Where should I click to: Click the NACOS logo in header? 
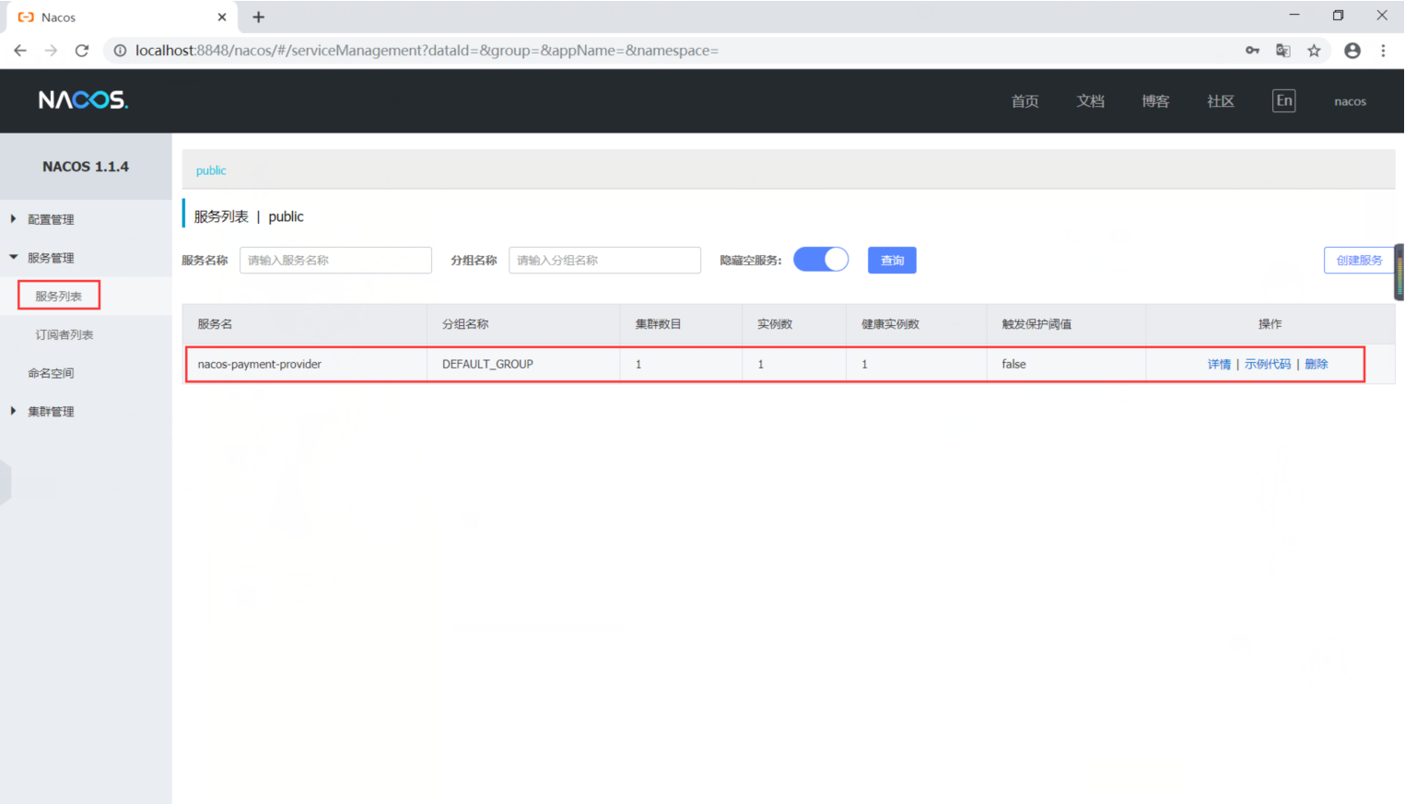click(83, 100)
